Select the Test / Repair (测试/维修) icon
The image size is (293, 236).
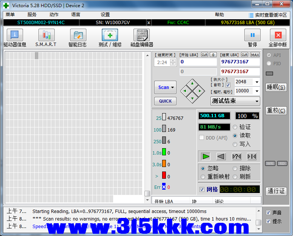(x=110, y=35)
